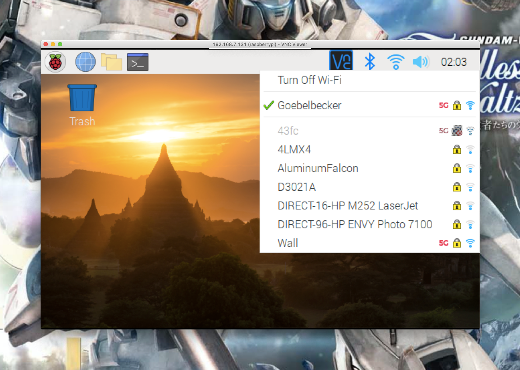Click the VNC Server tray icon
This screenshot has height=370, width=520.
tap(341, 61)
